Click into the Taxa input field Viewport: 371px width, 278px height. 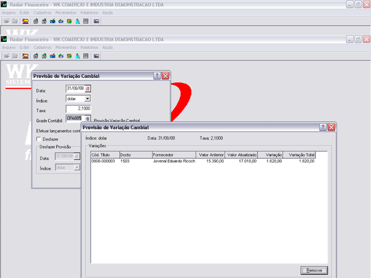(x=78, y=109)
